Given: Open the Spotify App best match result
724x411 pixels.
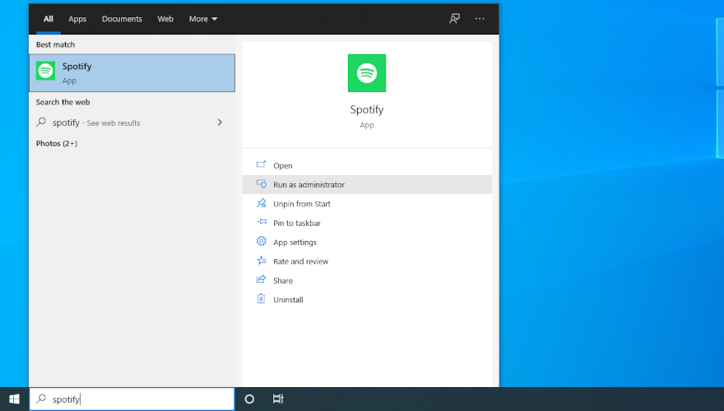Looking at the screenshot, I should [132, 73].
